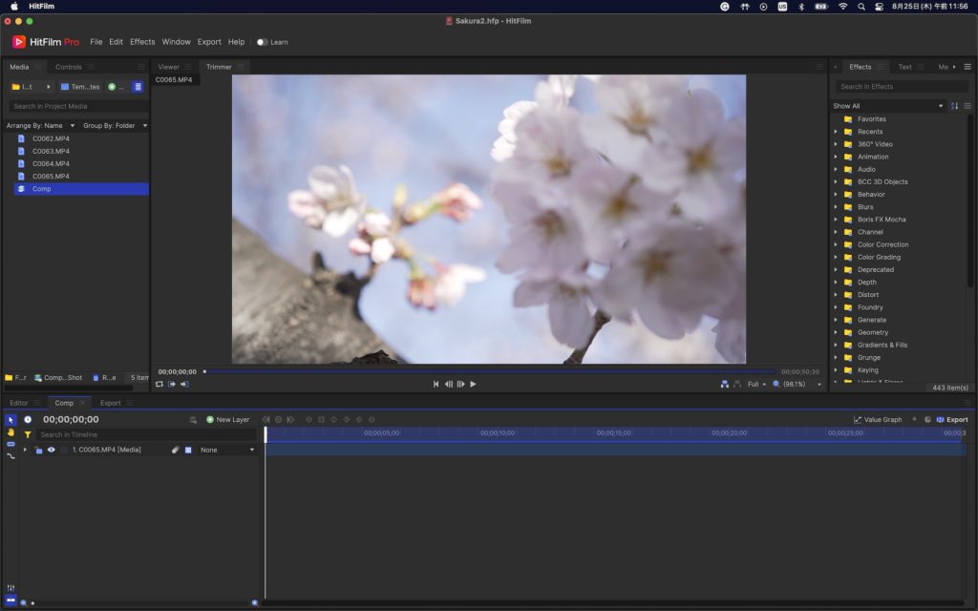Open the None blend dropdown for layer

click(x=227, y=450)
